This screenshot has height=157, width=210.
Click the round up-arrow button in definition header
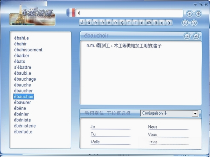[196, 36]
